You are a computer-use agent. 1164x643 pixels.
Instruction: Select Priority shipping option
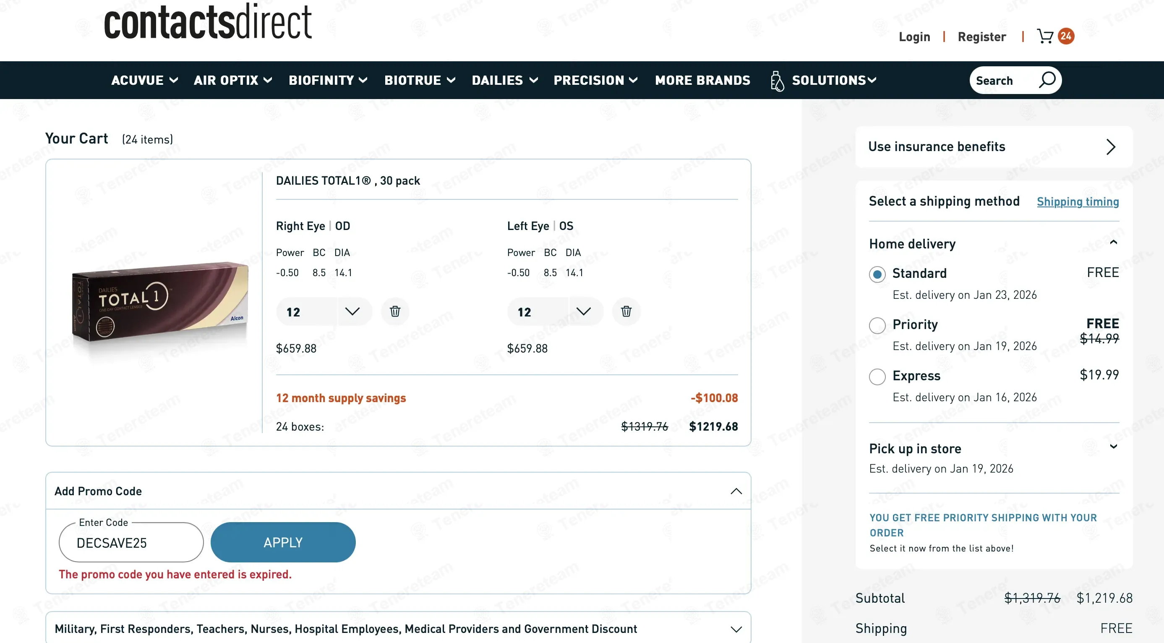pos(877,325)
